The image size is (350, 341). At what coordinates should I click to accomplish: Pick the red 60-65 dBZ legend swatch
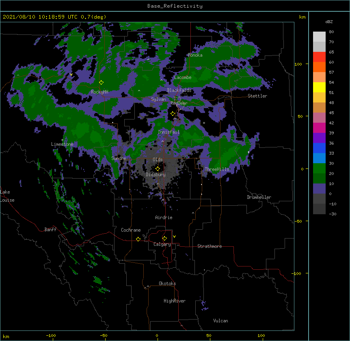click(x=319, y=57)
